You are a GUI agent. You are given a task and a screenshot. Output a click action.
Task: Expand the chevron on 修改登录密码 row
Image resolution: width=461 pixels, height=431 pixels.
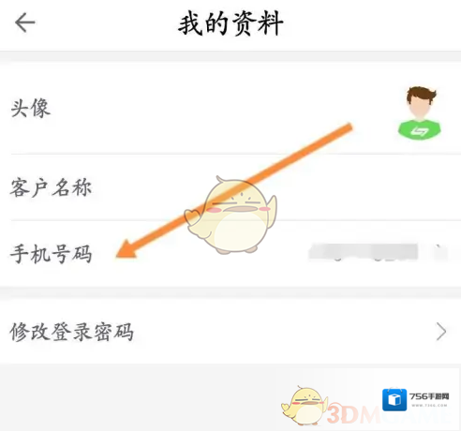441,332
